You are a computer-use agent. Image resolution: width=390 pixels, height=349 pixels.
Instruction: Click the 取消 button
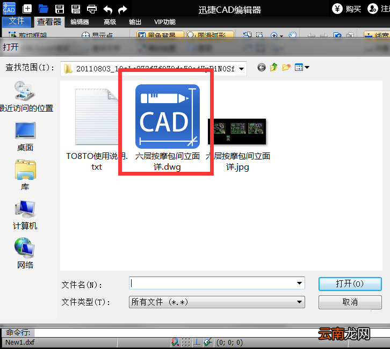(350, 302)
